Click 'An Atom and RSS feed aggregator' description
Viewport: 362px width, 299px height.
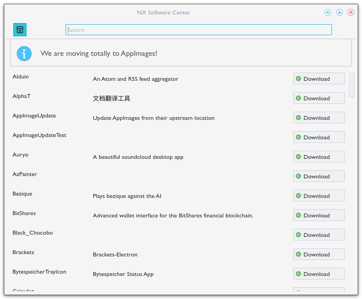135,79
